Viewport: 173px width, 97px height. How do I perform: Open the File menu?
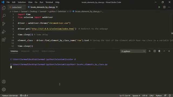point(8,2)
